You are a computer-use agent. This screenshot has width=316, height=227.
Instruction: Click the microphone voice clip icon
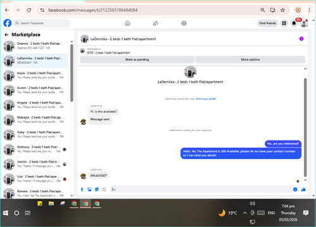82,190
